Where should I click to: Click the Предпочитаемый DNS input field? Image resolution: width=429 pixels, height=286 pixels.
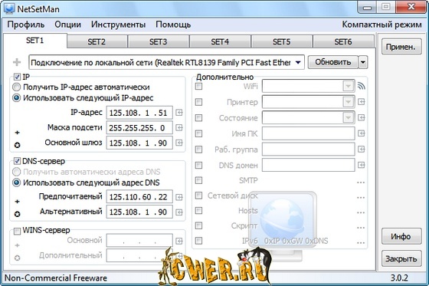(139, 197)
